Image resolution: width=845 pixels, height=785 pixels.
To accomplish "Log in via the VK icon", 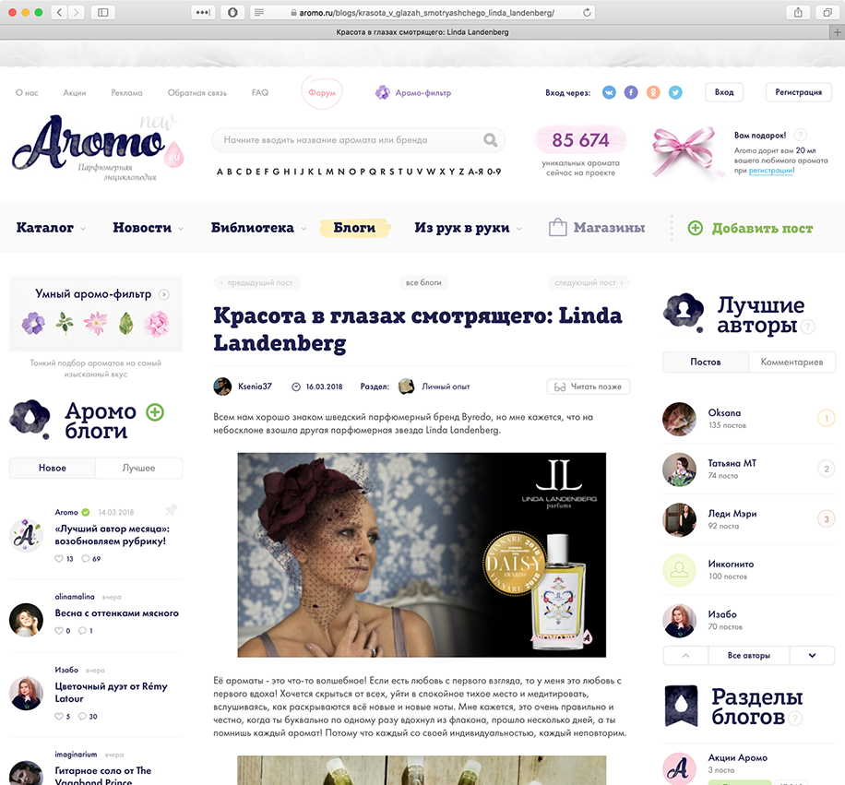I will pos(609,92).
